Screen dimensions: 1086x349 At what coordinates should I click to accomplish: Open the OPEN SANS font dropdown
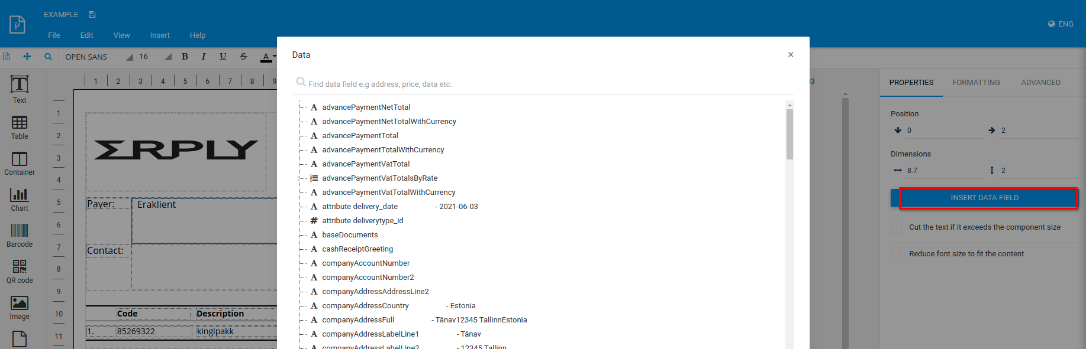99,57
